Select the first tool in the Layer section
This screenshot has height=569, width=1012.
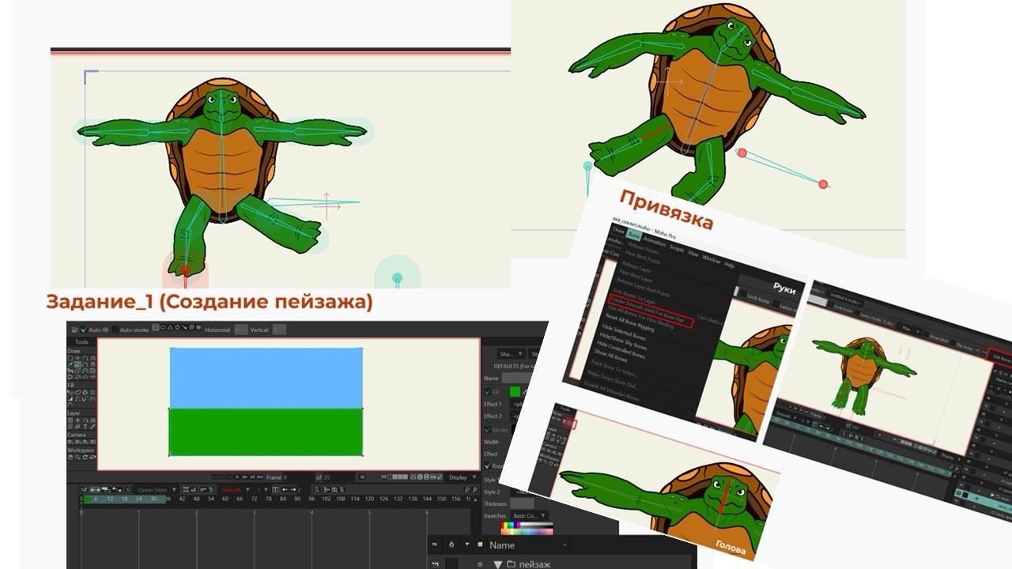pyautogui.click(x=70, y=419)
